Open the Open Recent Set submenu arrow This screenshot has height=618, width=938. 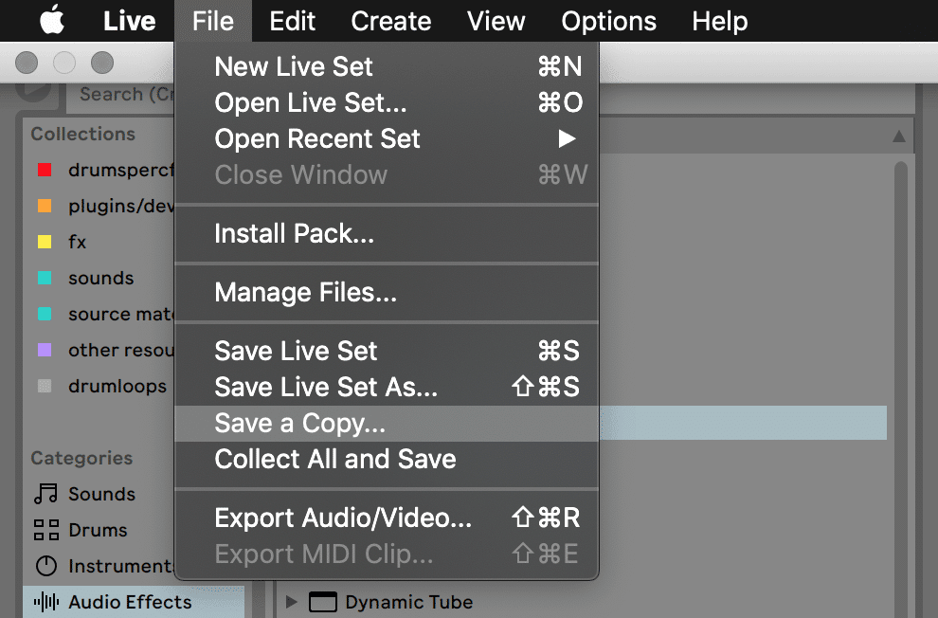(x=567, y=138)
